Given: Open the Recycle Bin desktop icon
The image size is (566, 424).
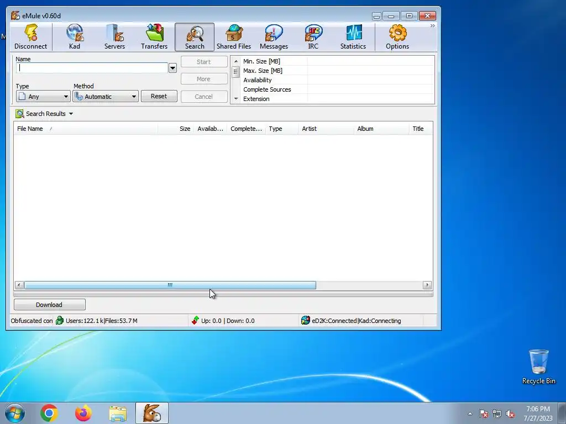Looking at the screenshot, I should [538, 367].
